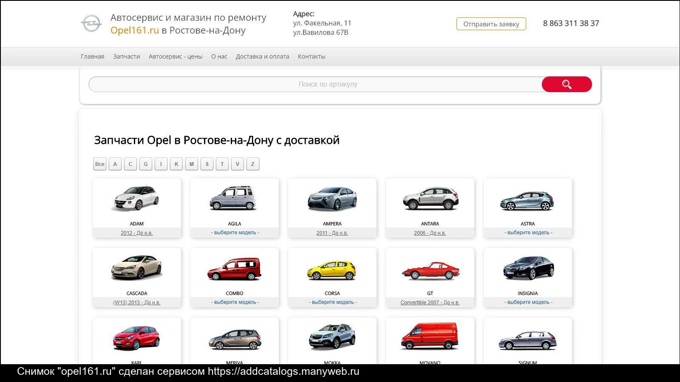Screen dimensions: 680x382
Task: Open the MERIVA car image
Action: (235, 339)
